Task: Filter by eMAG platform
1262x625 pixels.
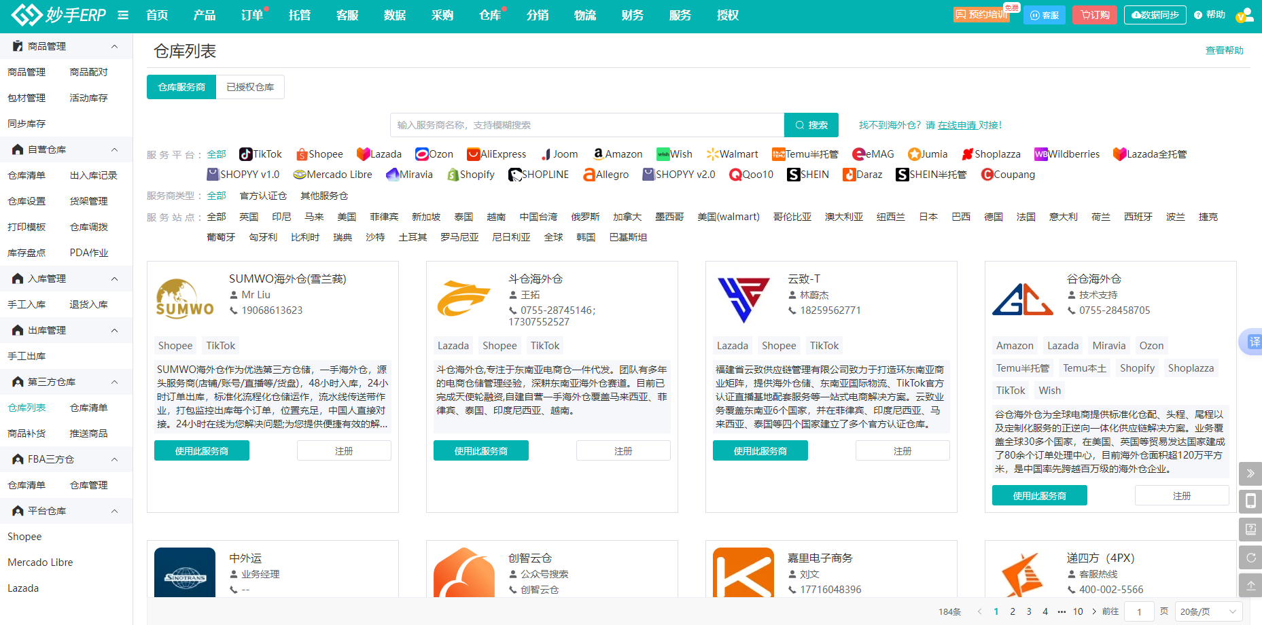Action: point(873,154)
